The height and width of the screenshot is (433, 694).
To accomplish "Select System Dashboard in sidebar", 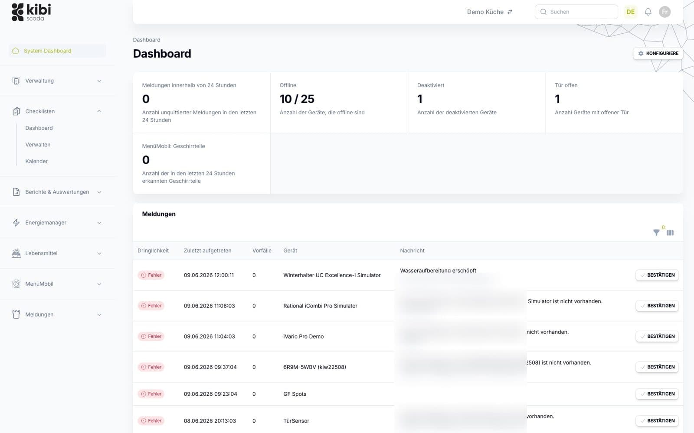I will pos(57,51).
